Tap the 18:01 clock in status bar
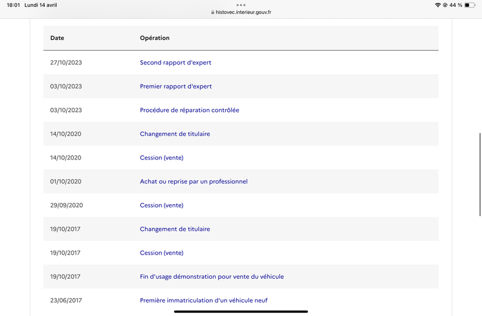The height and width of the screenshot is (316, 482). coord(13,5)
